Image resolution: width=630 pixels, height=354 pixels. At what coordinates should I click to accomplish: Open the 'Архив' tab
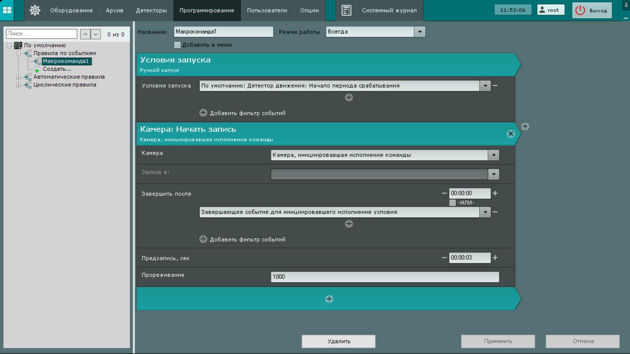click(x=115, y=10)
